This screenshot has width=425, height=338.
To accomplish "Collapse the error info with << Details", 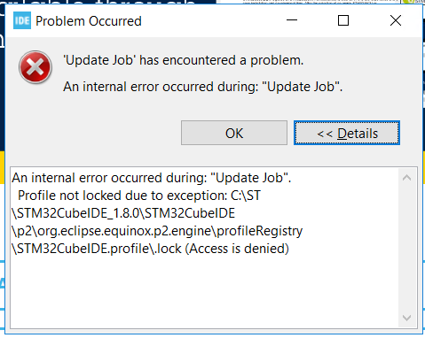I will [x=347, y=133].
